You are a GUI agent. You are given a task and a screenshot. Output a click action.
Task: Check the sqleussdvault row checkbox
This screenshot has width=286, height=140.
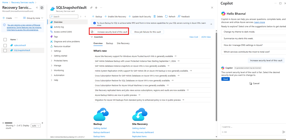tap(5, 45)
